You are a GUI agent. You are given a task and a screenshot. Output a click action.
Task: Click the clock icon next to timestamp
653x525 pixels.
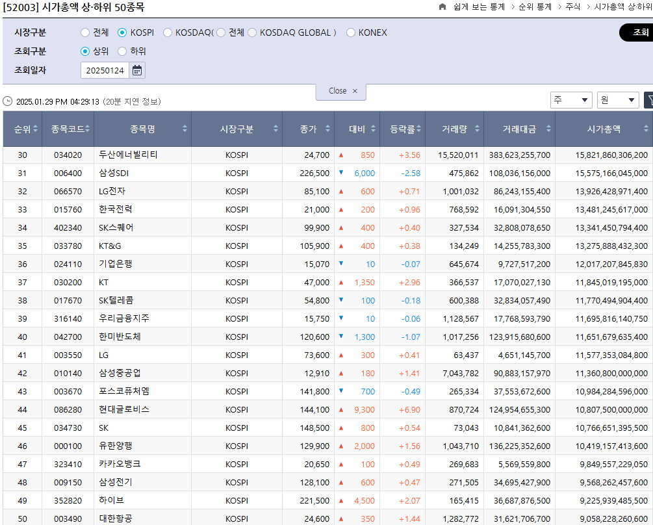coord(8,101)
